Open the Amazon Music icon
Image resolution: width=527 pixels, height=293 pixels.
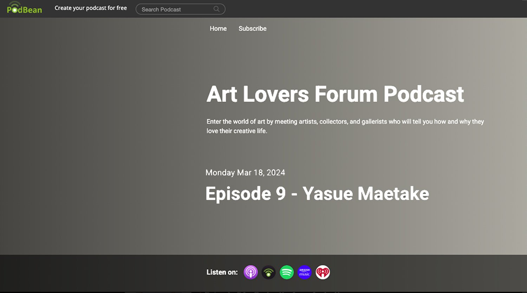(305, 272)
